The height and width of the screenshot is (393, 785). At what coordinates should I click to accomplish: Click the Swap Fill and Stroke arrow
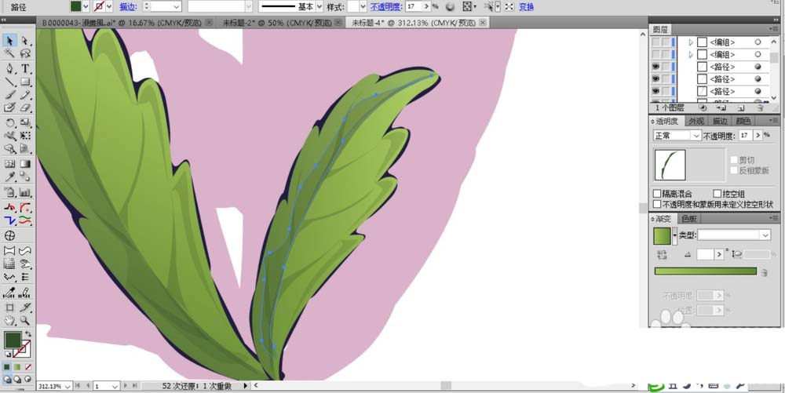click(28, 333)
